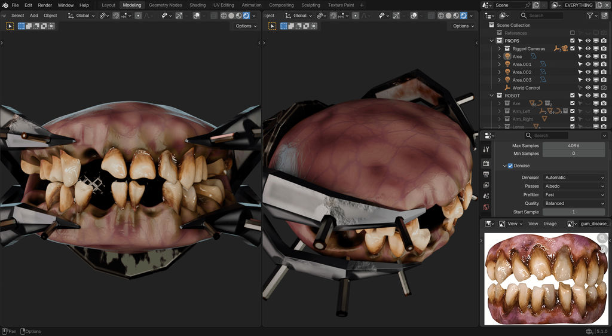Open the Help menu
This screenshot has height=336, width=612.
tap(84, 5)
